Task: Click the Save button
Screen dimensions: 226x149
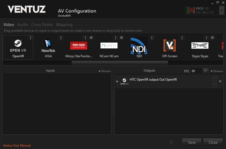Action: tap(192, 142)
